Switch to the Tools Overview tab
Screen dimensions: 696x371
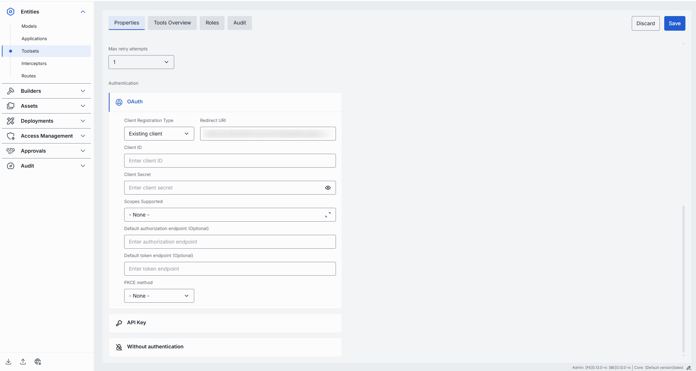172,23
